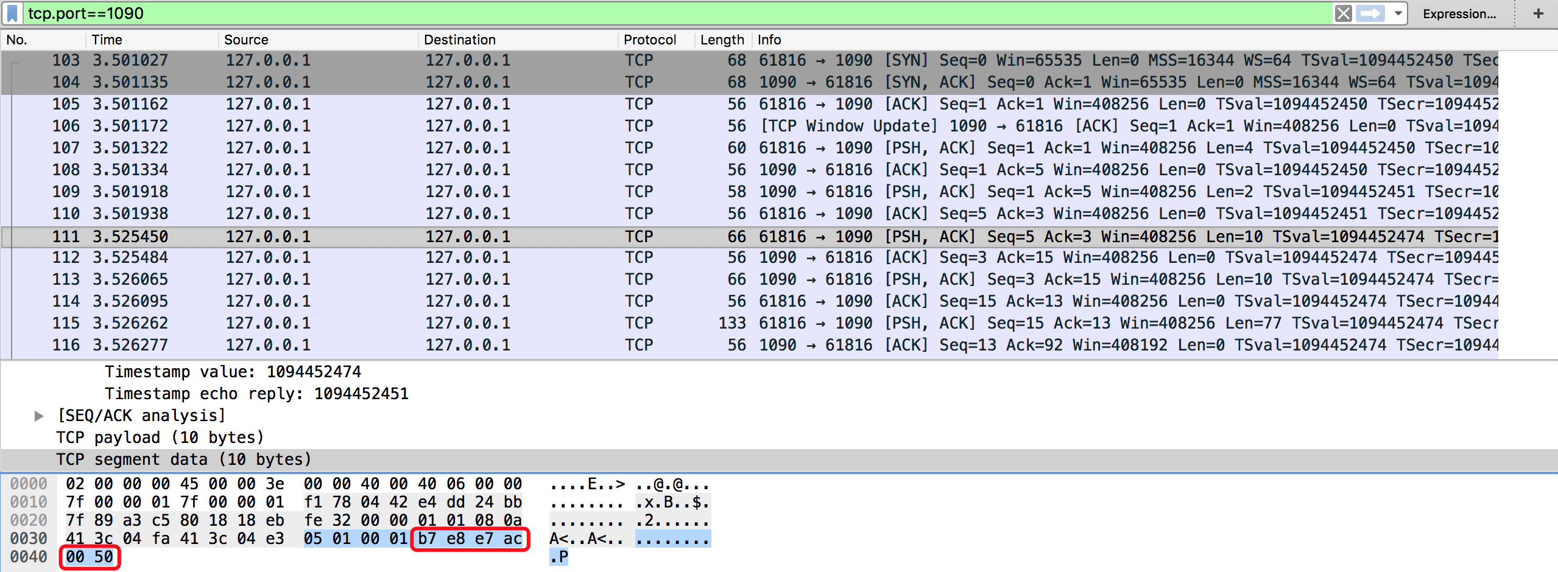Expand the [SEQ/ACK analysis] tree node
The height and width of the screenshot is (572, 1558).
39,416
